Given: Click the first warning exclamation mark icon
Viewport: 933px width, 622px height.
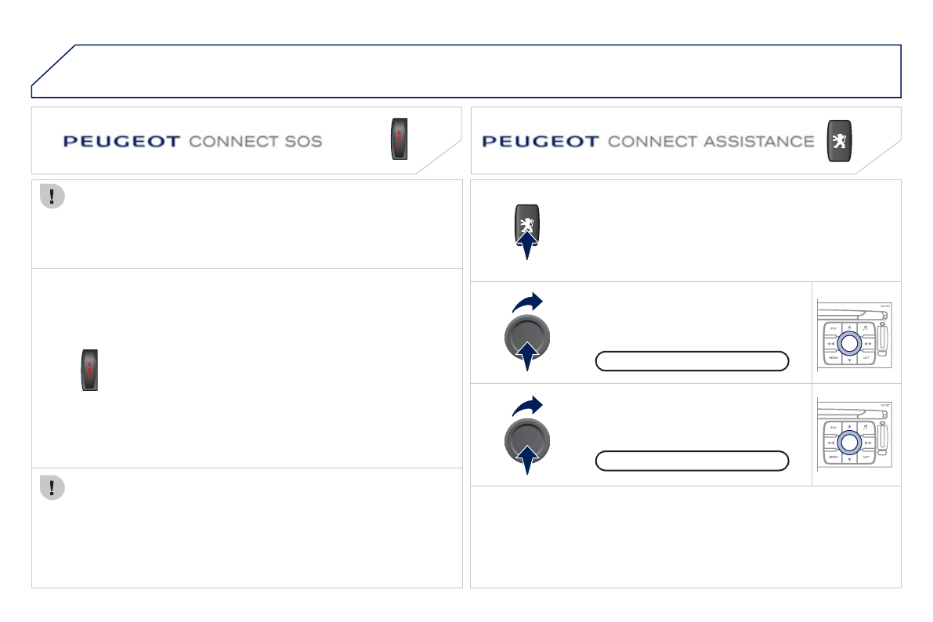Looking at the screenshot, I should [x=52, y=197].
